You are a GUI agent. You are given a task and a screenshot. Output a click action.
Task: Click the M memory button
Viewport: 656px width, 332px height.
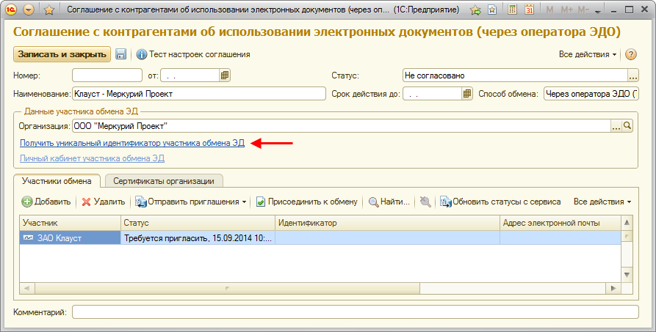point(549,10)
